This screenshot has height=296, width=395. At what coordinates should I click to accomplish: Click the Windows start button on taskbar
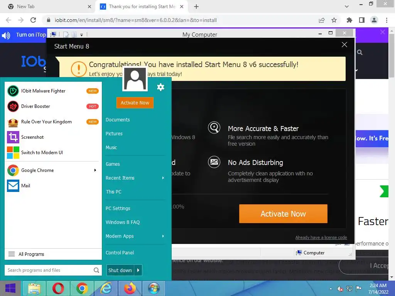[10, 288]
